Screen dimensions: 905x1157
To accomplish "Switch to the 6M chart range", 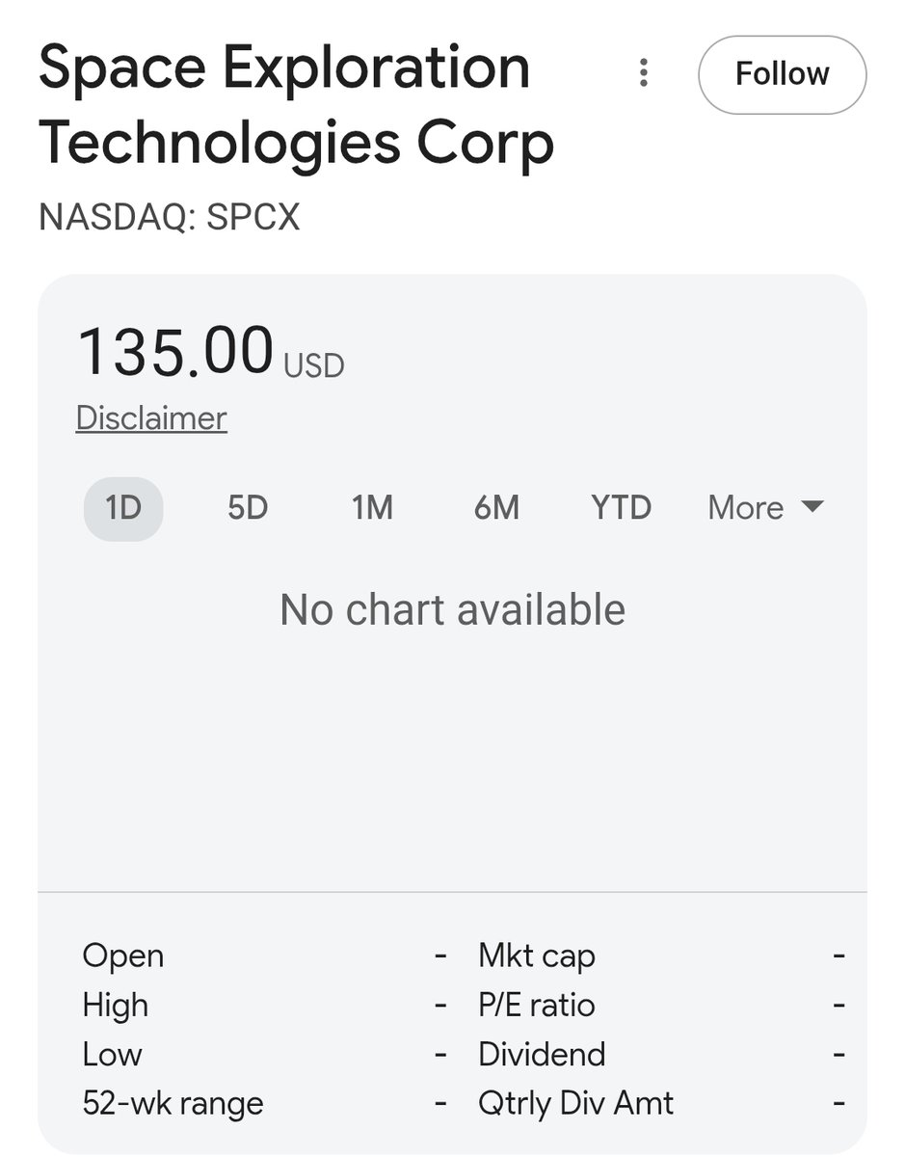I will [x=496, y=507].
